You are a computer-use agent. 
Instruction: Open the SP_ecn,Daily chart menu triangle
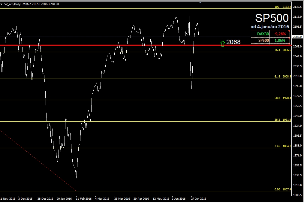(x=2, y=4)
